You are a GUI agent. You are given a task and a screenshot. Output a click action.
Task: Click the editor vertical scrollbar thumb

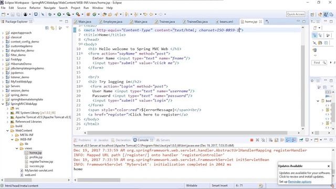[x=303, y=86]
